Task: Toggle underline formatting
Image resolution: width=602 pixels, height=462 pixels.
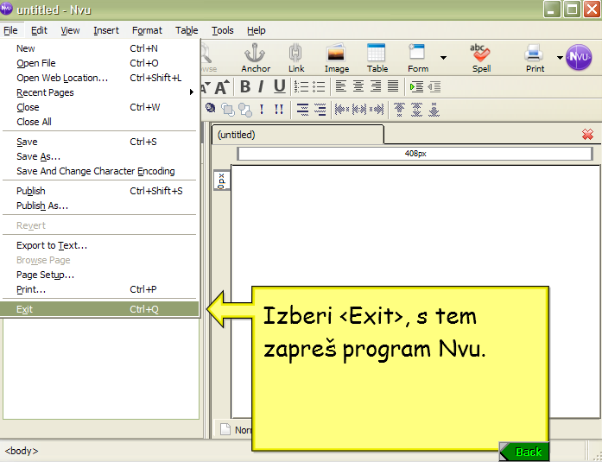Action: click(x=279, y=86)
